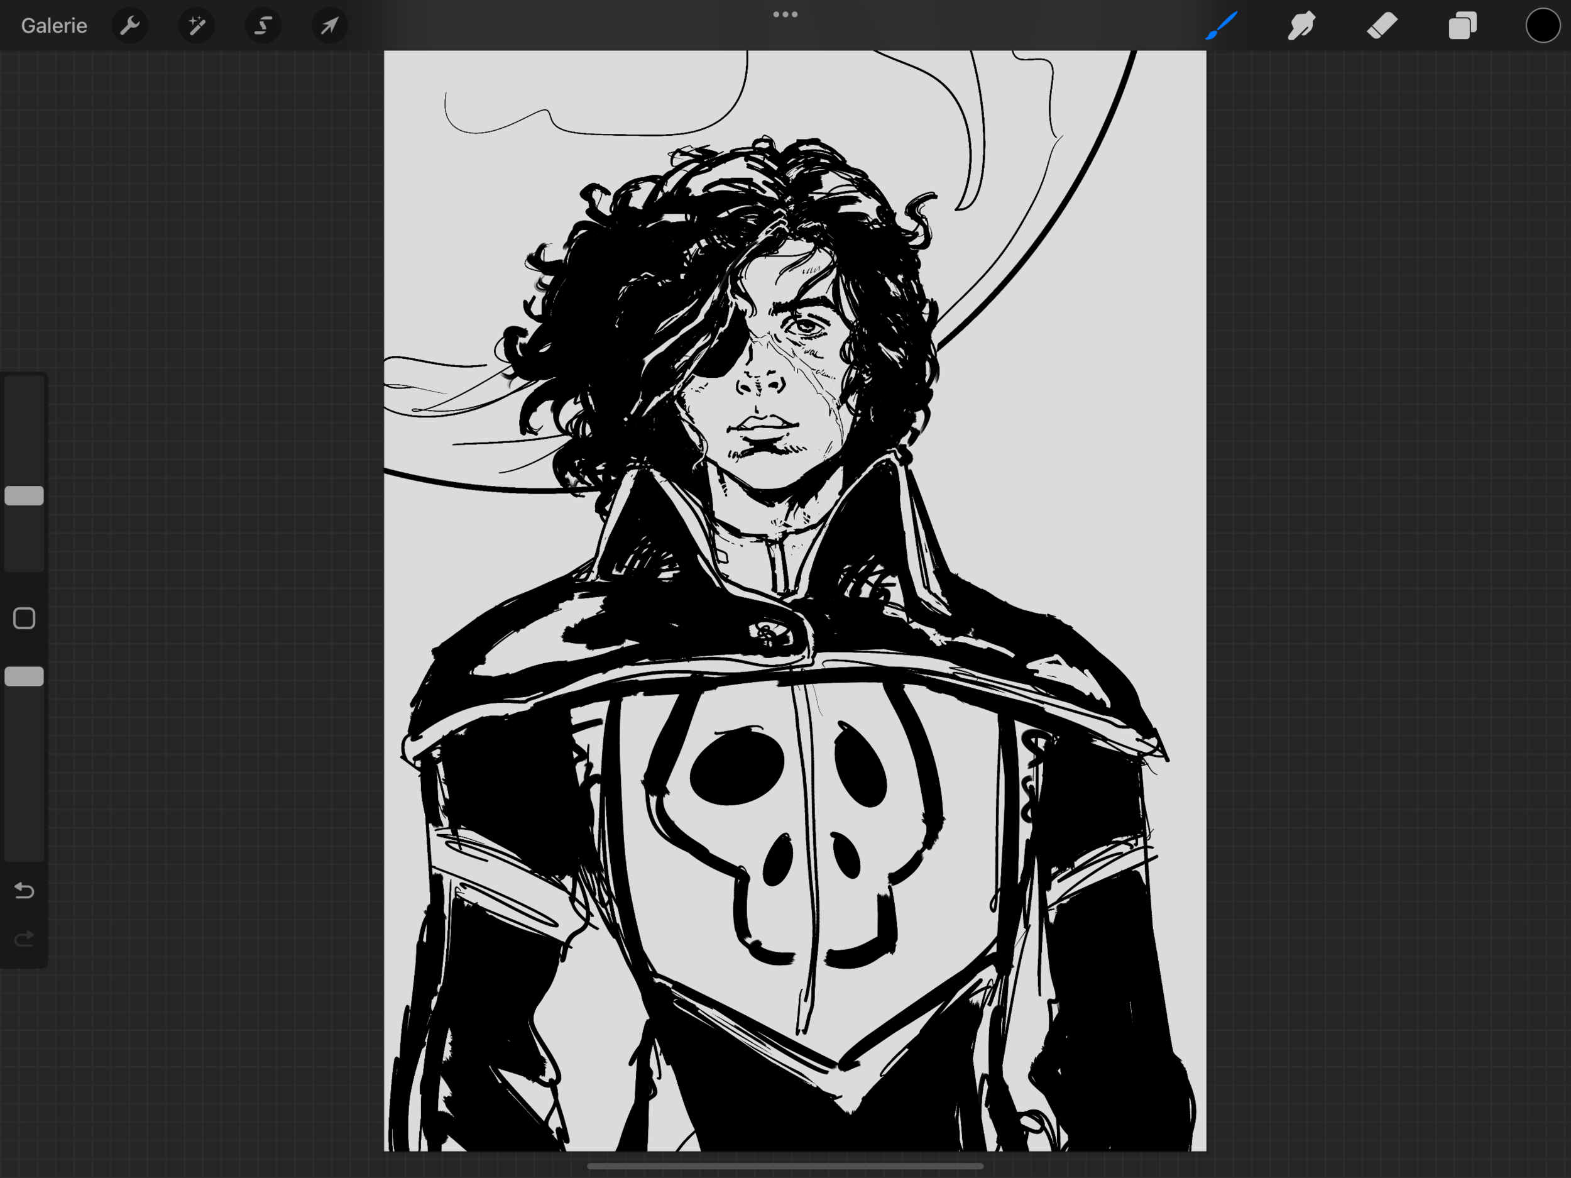
Task: Click the brush opacity slider handle
Action: [24, 676]
